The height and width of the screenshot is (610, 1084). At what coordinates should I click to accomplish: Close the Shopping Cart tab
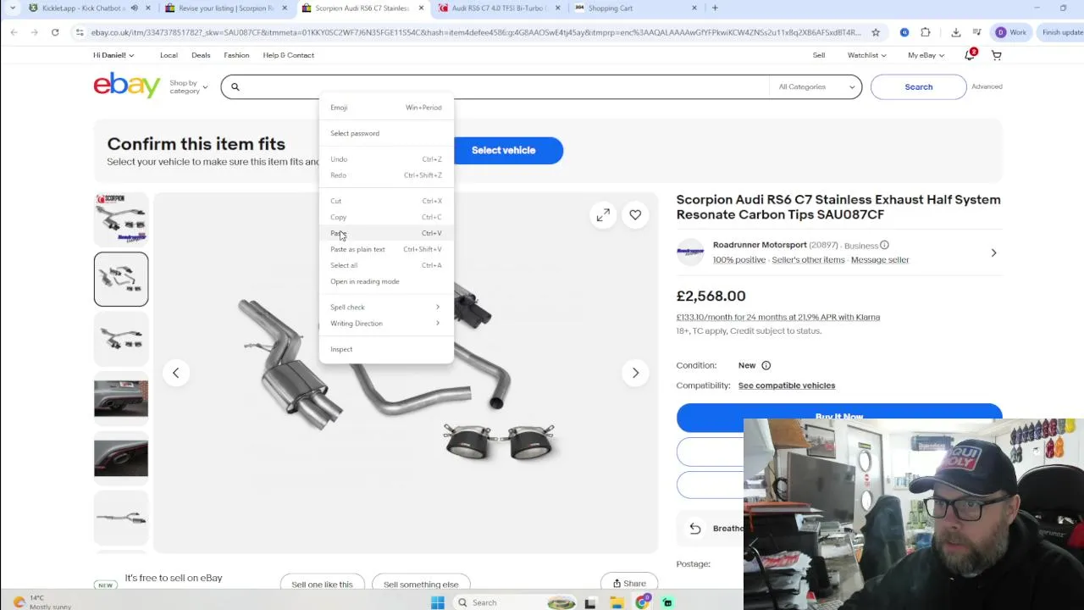click(694, 8)
